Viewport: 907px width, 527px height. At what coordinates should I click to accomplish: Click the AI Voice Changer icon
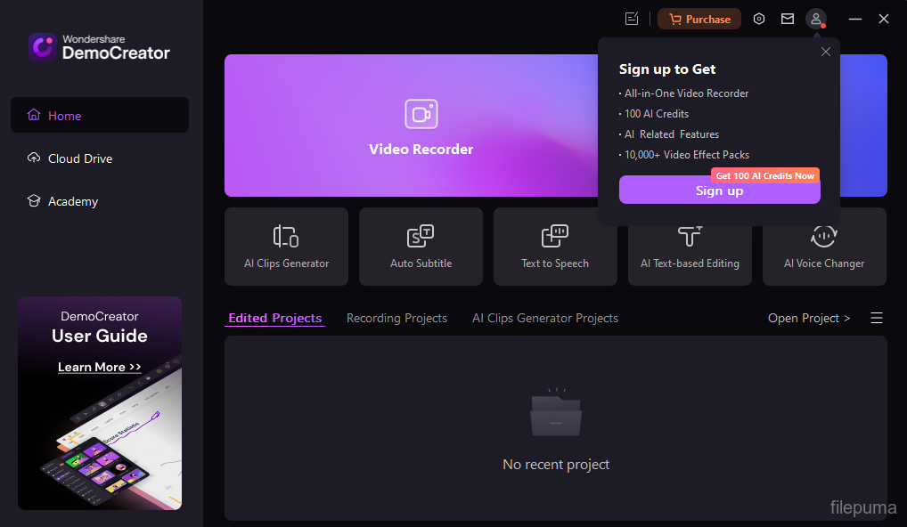coord(824,236)
